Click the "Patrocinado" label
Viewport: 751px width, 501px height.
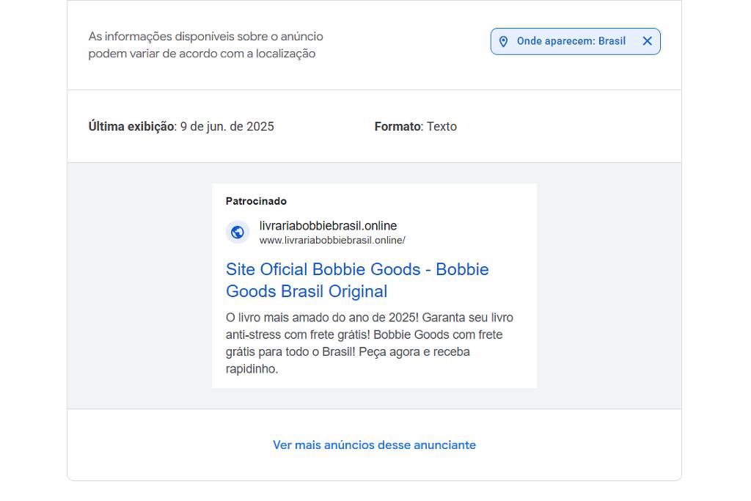(256, 201)
